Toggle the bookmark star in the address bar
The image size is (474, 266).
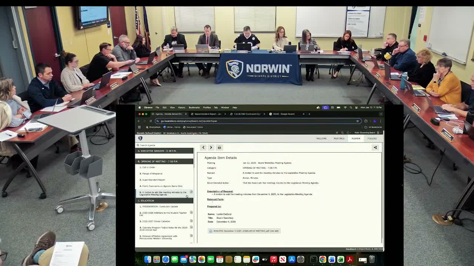(x=357, y=121)
